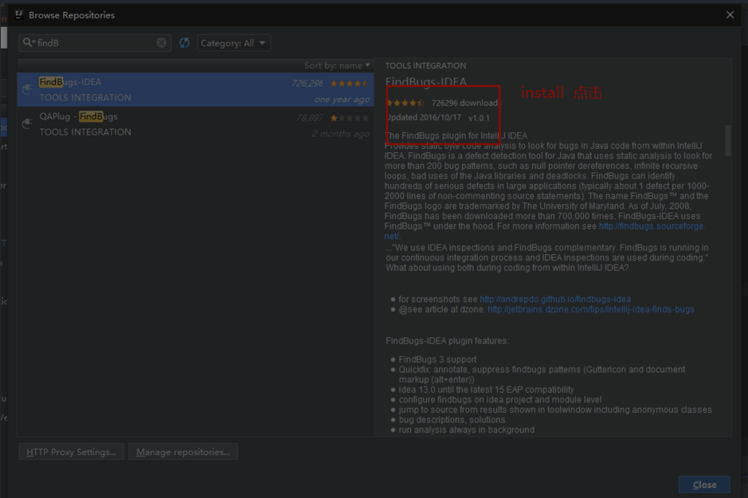Click the 78,897 downloads count
This screenshot has width=748, height=498.
click(x=310, y=118)
